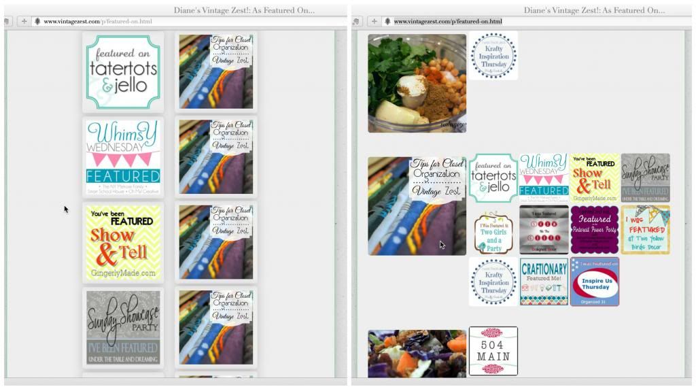This screenshot has width=696, height=389.
Task: Open the purple Pinterest Power Party badge
Action: 594,230
